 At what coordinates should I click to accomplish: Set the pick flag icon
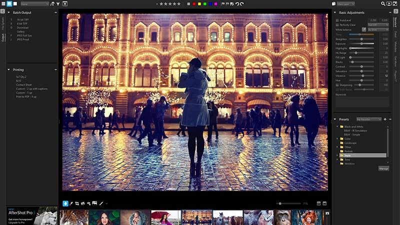[x=223, y=4]
